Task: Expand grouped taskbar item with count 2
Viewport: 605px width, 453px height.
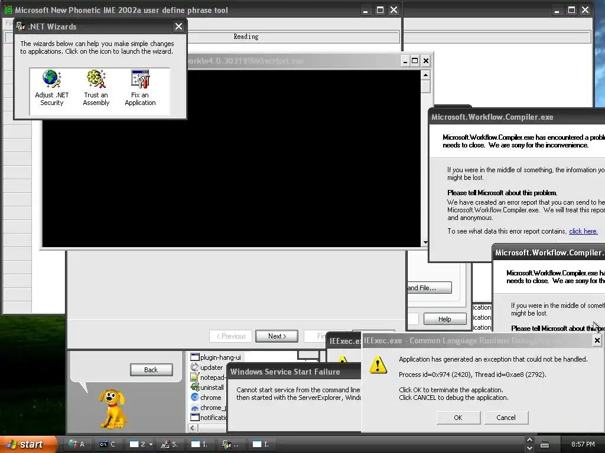Action: point(141,444)
